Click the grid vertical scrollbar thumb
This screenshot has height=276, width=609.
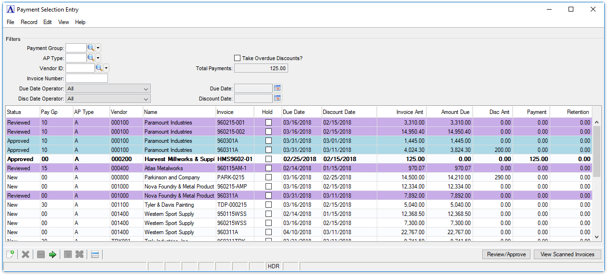(597, 151)
